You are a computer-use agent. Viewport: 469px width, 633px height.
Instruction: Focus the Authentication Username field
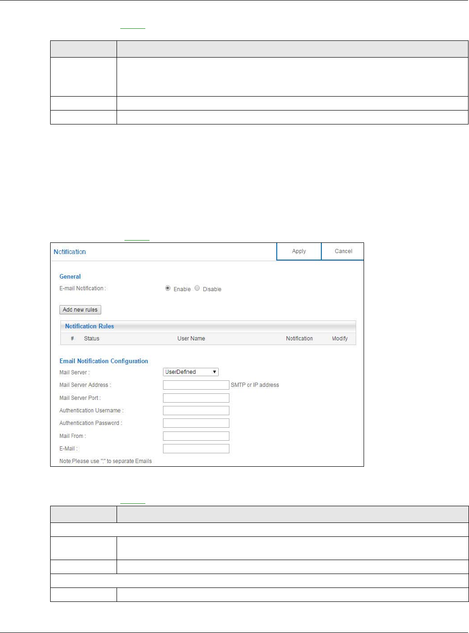(x=196, y=411)
